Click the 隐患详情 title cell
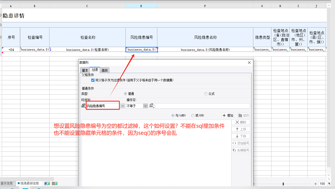335x189 pixels. coord(14,16)
